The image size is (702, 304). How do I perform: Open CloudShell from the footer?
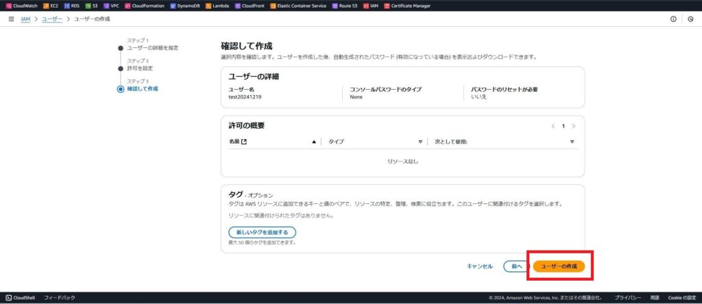pos(23,298)
